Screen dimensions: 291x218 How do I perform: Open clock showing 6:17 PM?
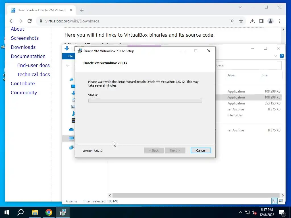[x=267, y=212]
